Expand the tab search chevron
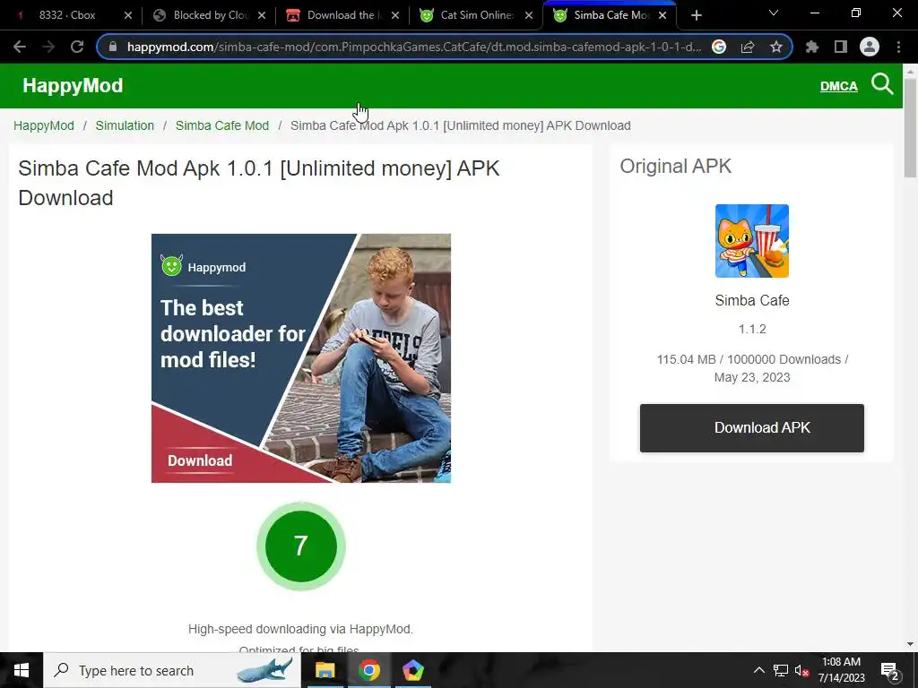The width and height of the screenshot is (918, 688). pyautogui.click(x=774, y=13)
